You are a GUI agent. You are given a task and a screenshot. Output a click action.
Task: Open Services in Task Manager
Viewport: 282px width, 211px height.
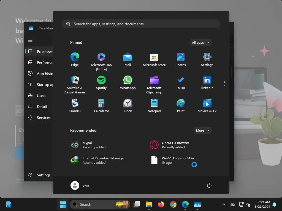coord(39,118)
